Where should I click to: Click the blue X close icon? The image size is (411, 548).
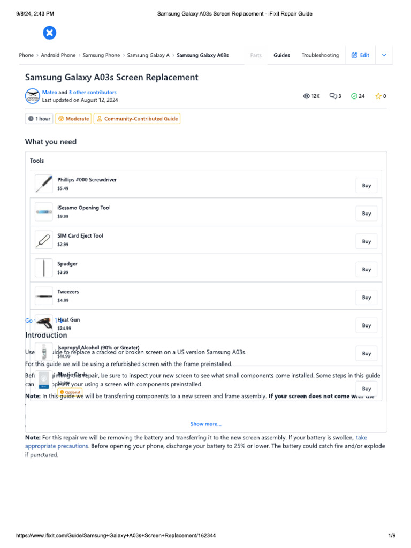pos(49,33)
